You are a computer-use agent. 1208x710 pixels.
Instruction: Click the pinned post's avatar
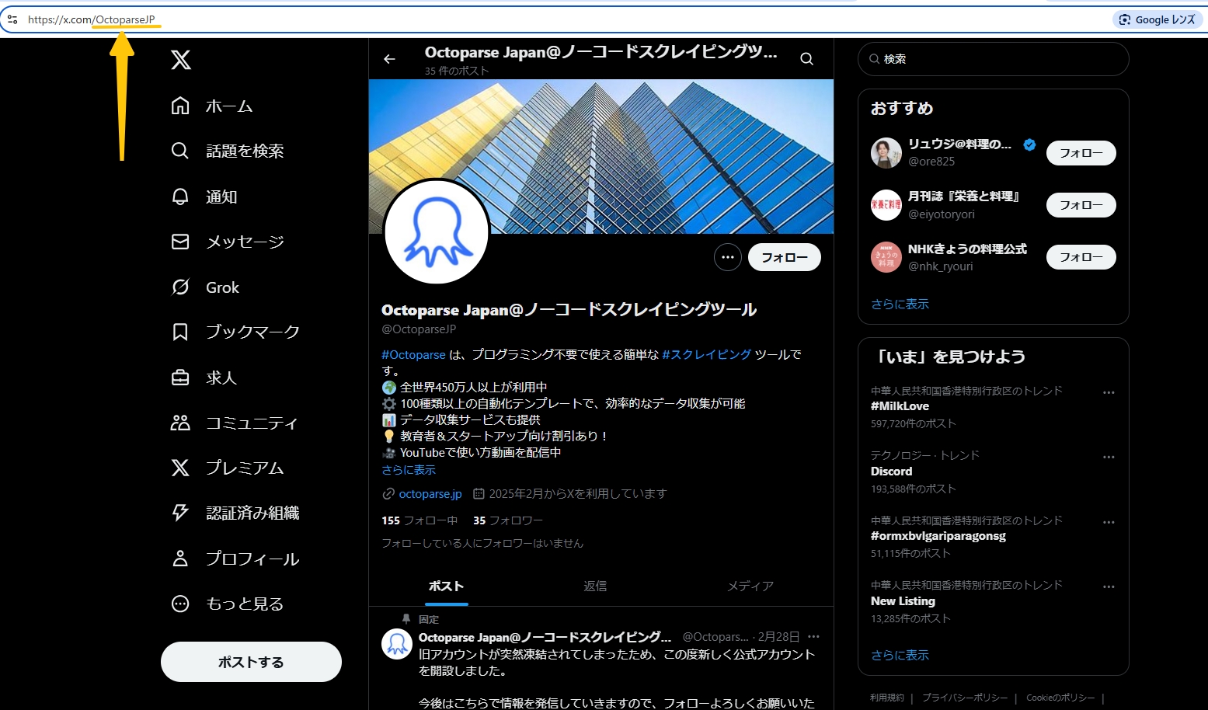click(x=397, y=644)
